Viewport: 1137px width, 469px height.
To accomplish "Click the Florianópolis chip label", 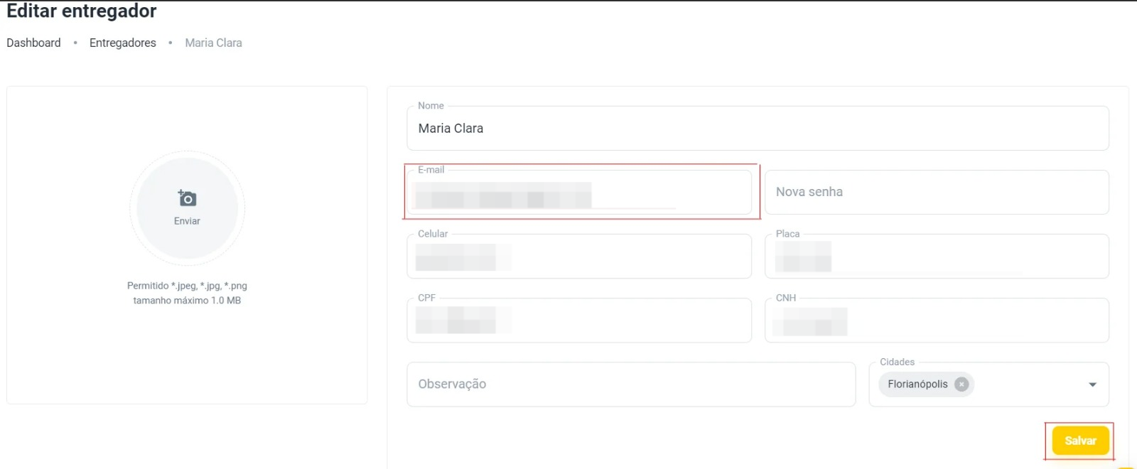I will 917,384.
